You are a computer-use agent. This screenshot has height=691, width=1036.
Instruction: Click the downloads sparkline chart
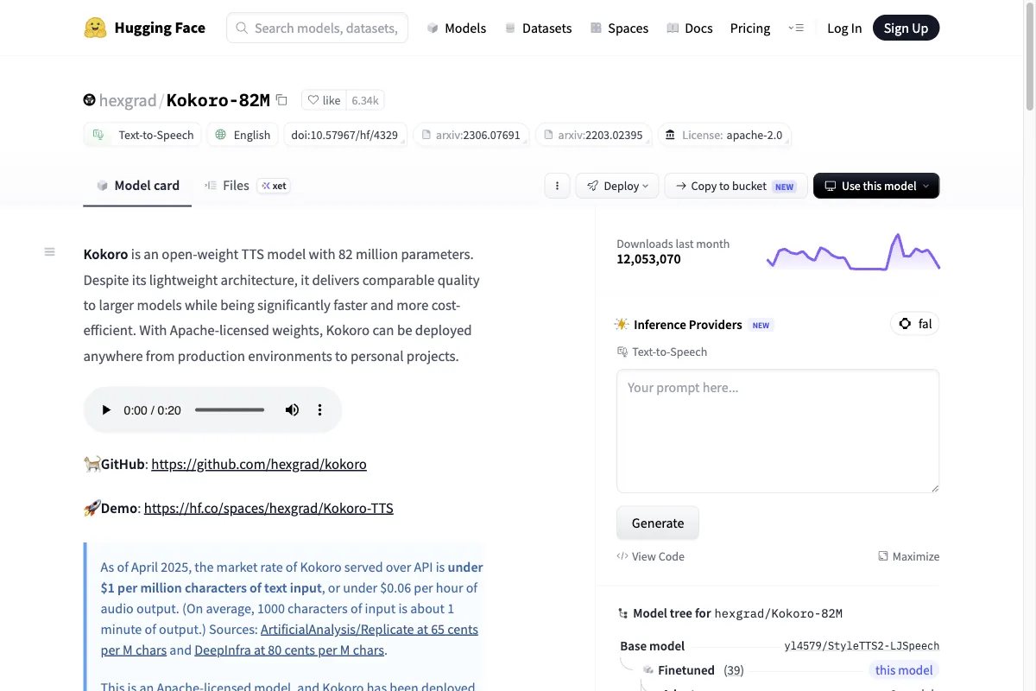853,251
